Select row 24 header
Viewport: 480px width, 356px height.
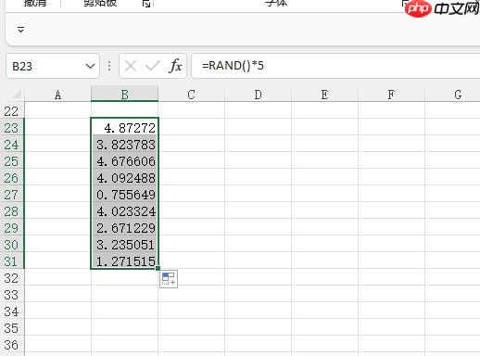point(12,145)
